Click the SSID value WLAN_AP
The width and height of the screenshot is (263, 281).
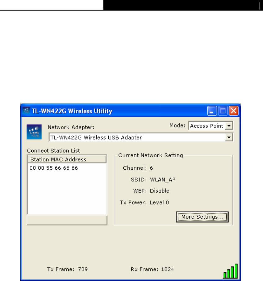[163, 180]
